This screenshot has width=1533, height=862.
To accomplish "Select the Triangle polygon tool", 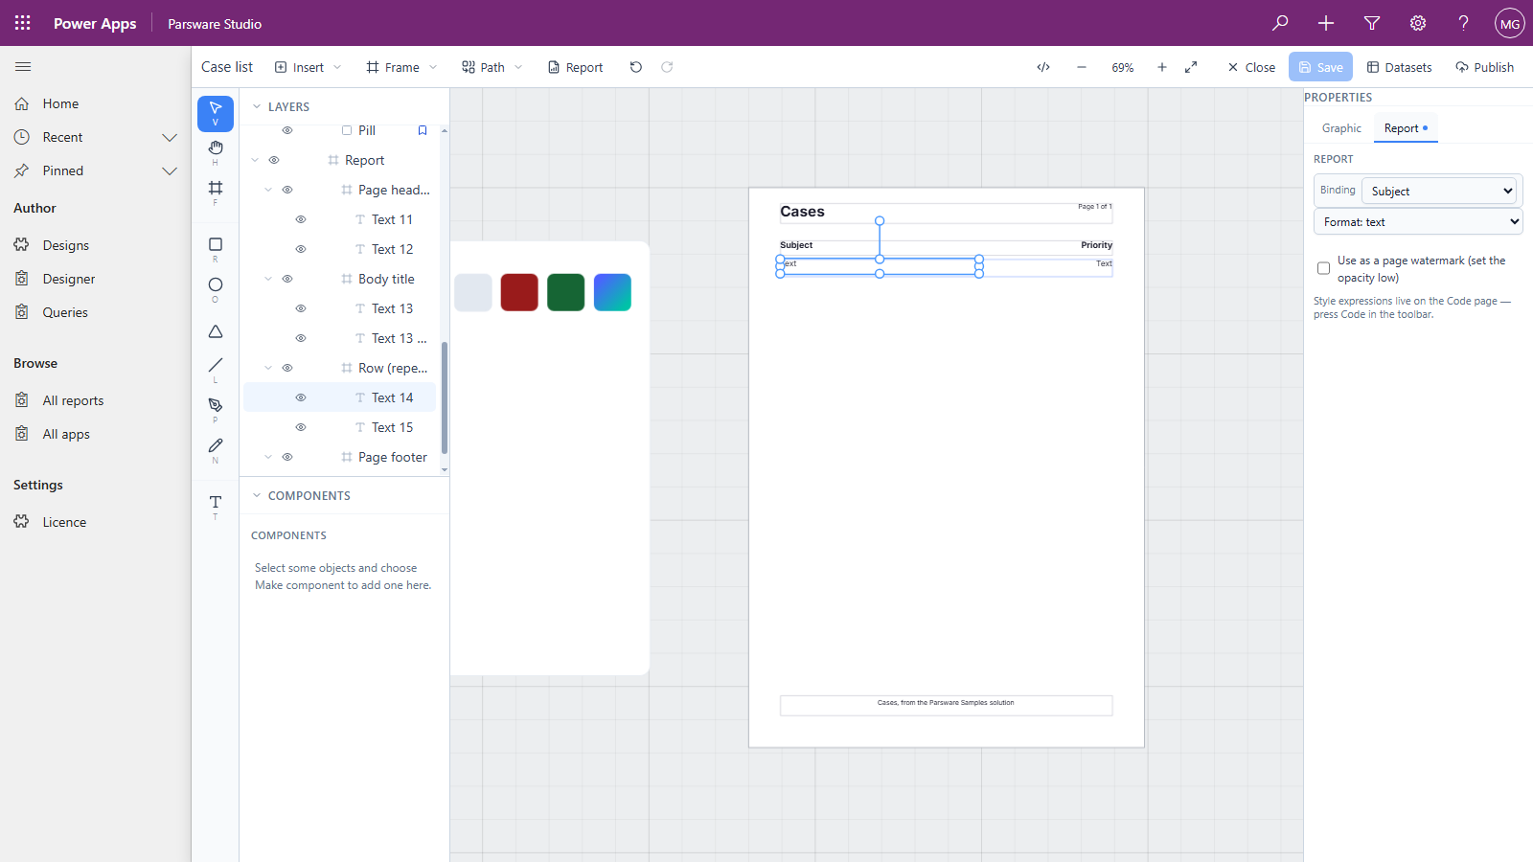I will tap(216, 331).
